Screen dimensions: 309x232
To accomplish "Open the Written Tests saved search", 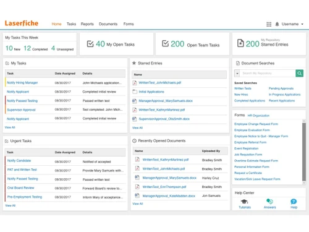I will pyautogui.click(x=243, y=88).
